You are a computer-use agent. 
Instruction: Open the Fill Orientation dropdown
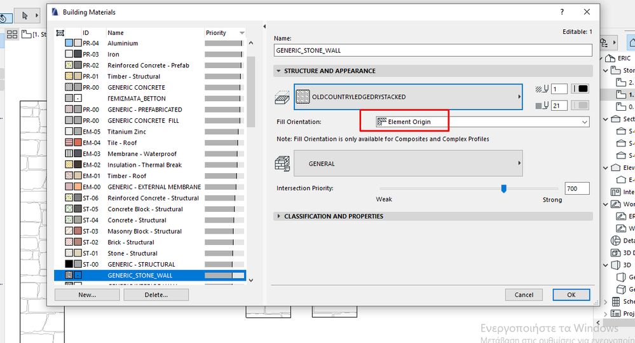(482, 122)
